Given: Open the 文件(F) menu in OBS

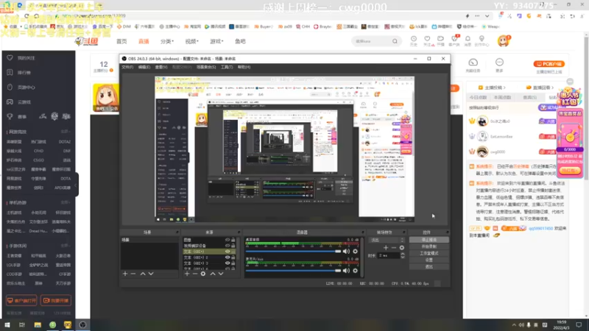Looking at the screenshot, I should (127, 67).
